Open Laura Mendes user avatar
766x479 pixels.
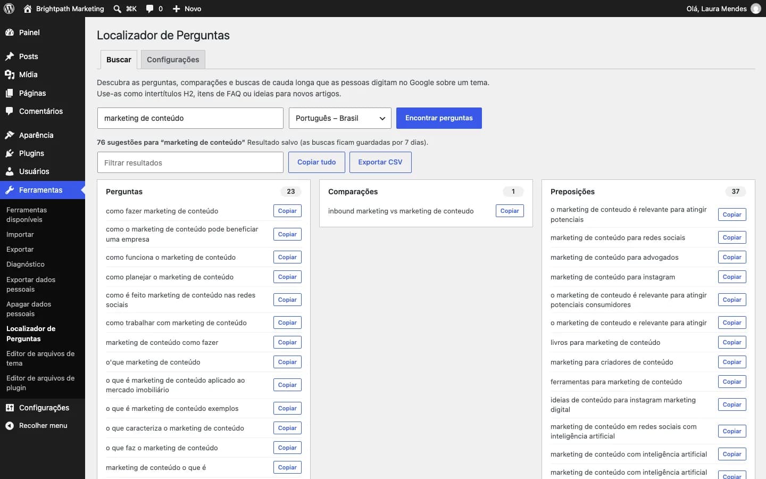click(x=756, y=9)
